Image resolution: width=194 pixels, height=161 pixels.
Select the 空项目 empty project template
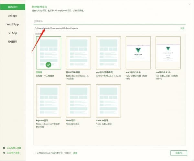(x=48, y=52)
